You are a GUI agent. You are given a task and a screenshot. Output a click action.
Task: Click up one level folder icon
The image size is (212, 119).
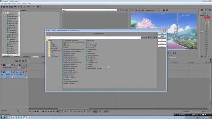(142, 38)
